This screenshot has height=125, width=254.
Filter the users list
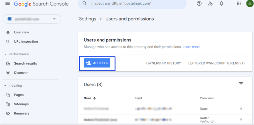pos(241,84)
